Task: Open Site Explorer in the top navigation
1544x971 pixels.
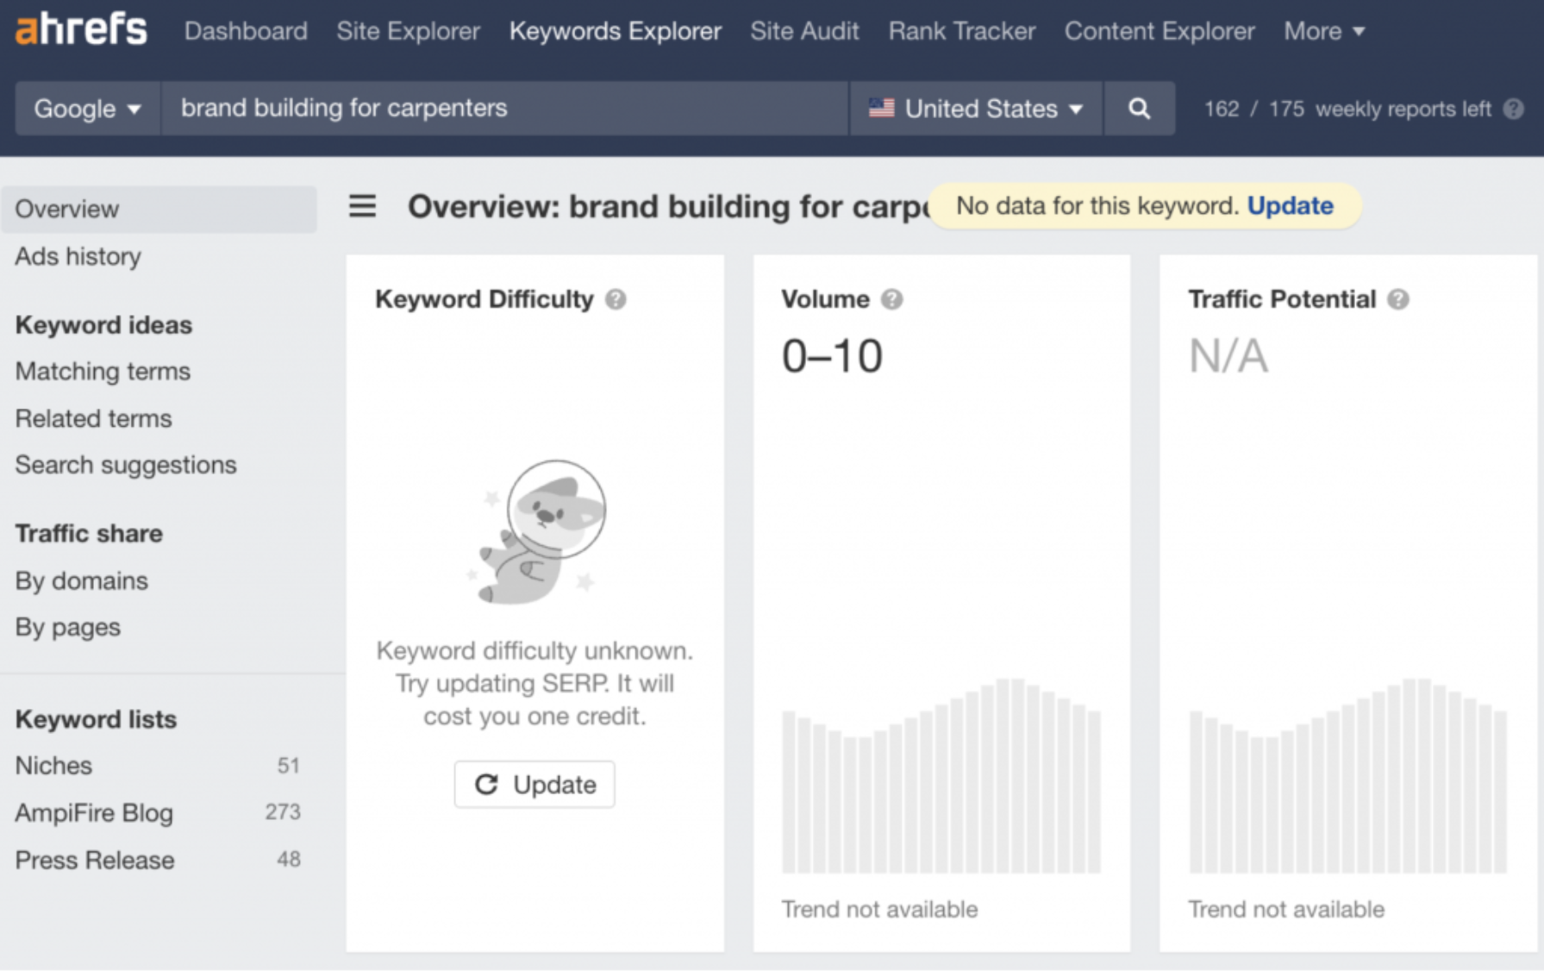Action: tap(408, 31)
